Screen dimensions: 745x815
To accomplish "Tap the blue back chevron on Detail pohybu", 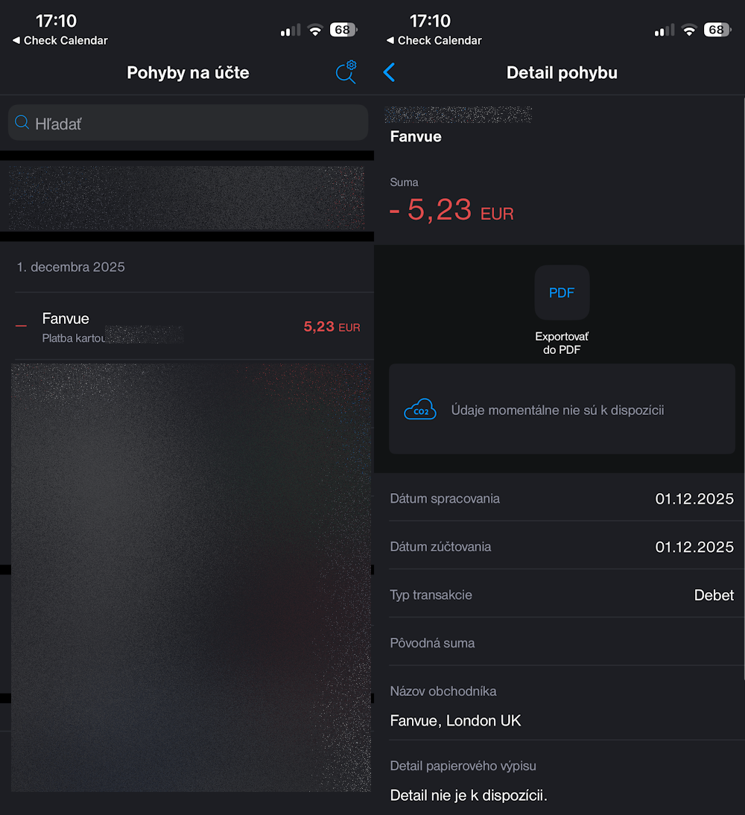I will click(x=388, y=72).
